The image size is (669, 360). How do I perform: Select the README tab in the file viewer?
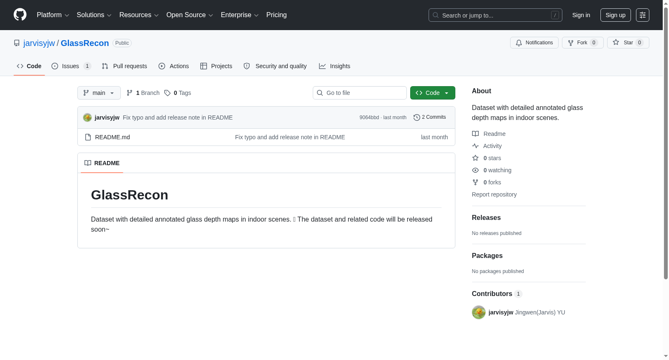pyautogui.click(x=102, y=163)
